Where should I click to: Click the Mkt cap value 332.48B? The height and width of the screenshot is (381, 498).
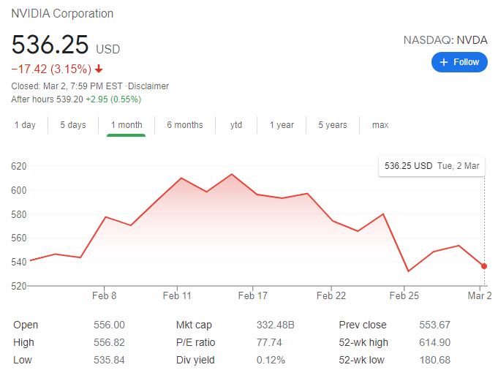tap(276, 325)
